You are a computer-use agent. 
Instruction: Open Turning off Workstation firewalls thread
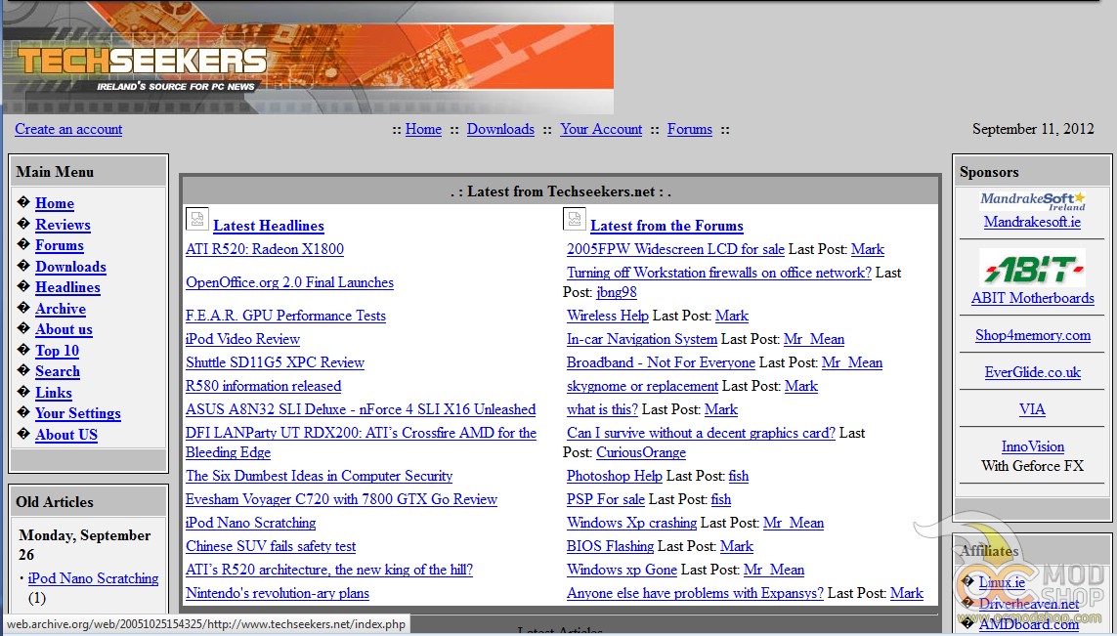point(719,273)
